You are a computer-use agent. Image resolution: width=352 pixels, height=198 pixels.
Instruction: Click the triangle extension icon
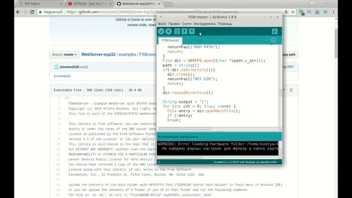click(317, 12)
